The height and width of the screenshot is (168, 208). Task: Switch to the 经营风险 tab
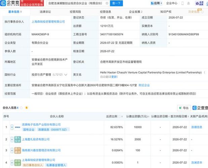(x=75, y=12)
